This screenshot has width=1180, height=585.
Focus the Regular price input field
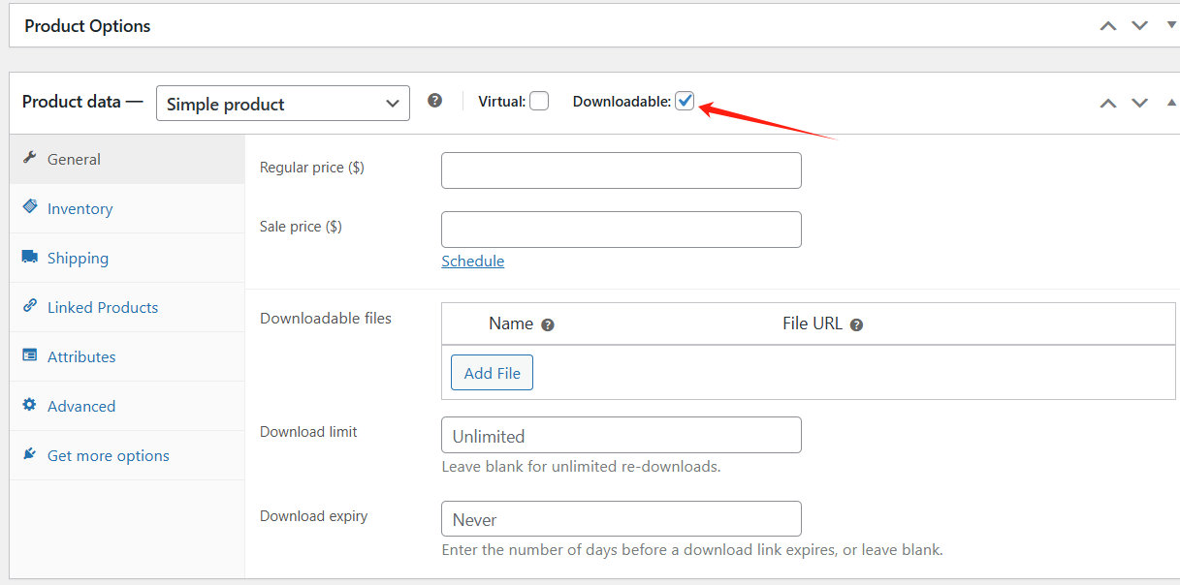coord(622,170)
